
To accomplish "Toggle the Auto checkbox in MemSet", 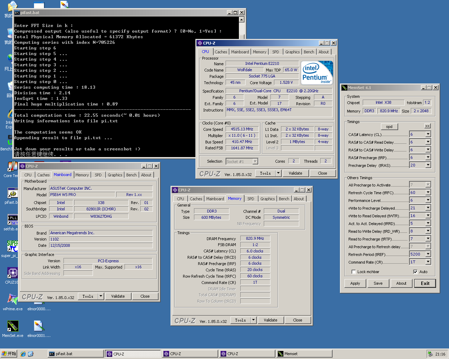I will 415,272.
